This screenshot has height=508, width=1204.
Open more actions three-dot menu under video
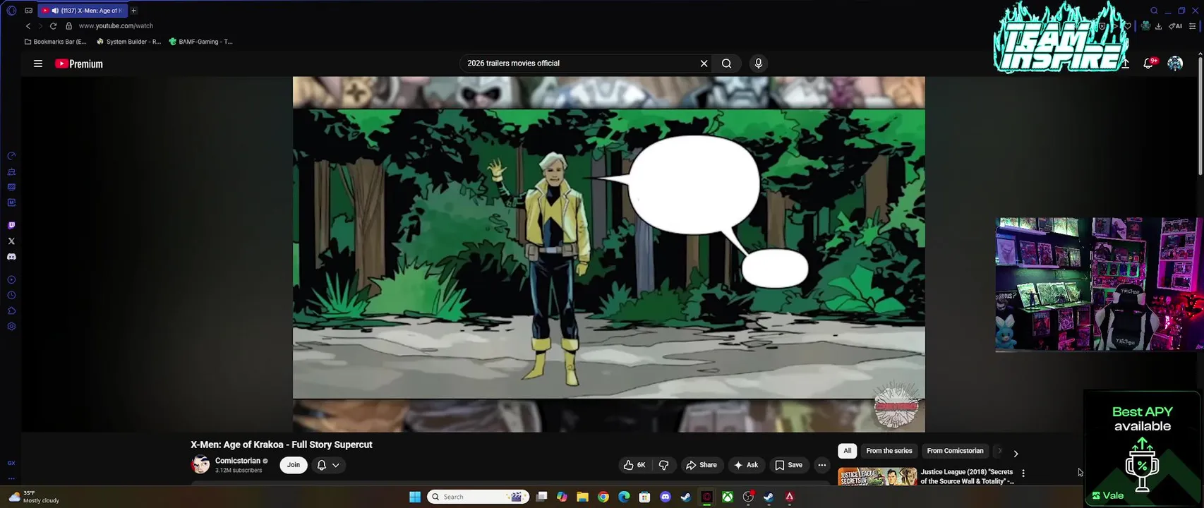821,465
